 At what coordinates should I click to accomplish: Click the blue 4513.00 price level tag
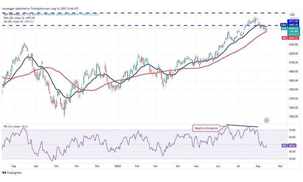click(294, 21)
